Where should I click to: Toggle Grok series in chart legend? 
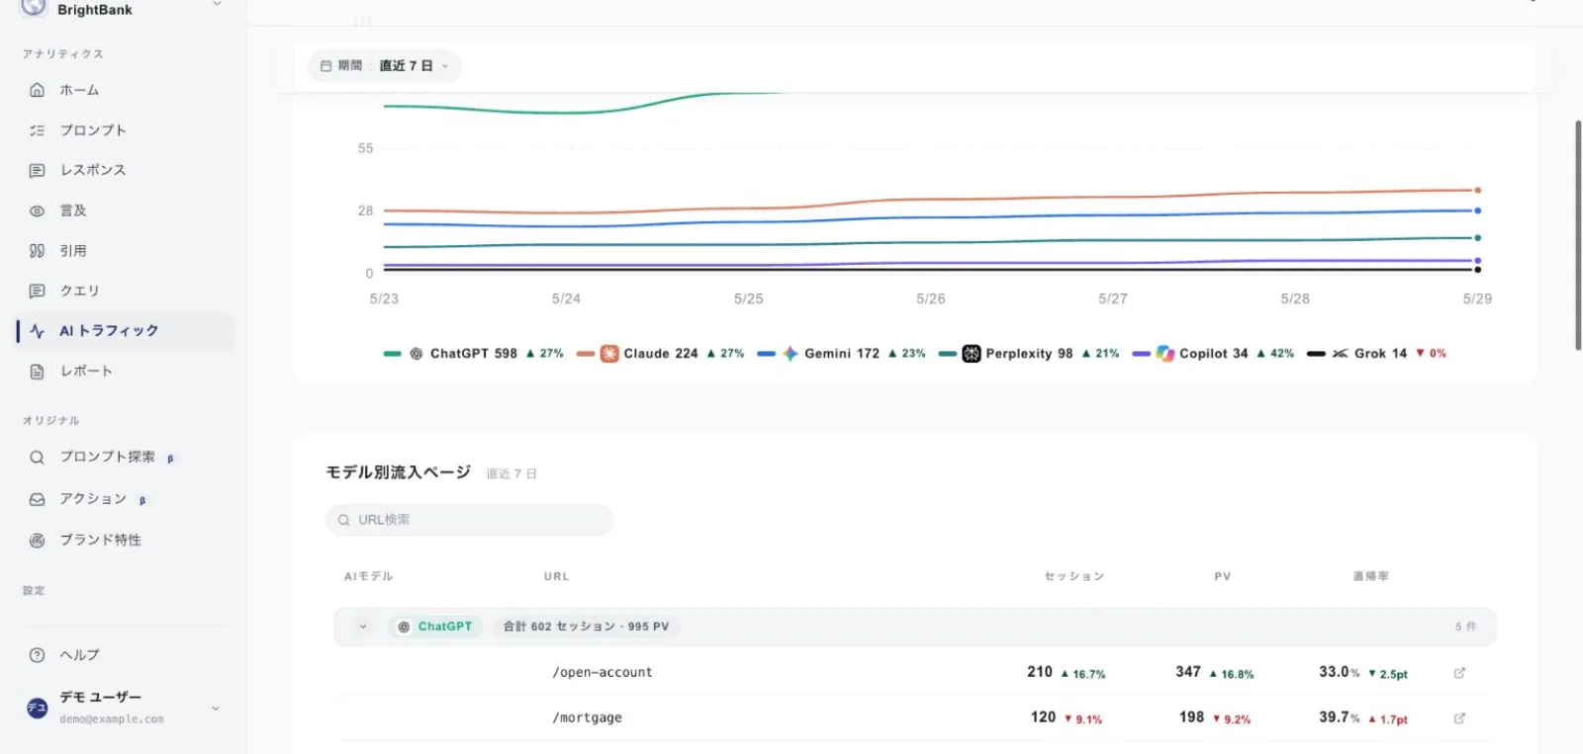point(1377,354)
